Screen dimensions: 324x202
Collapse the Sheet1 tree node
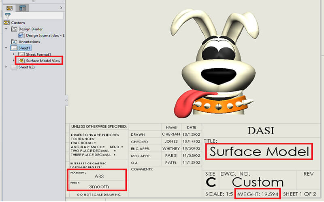point(6,48)
